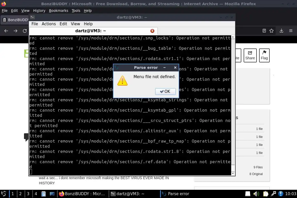This screenshot has width=297, height=198.
Task: Click Share button on Internet Archive page
Action: tap(250, 55)
